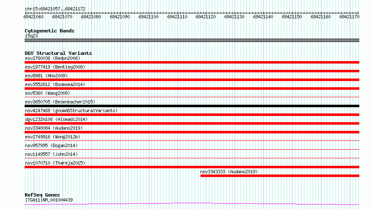Click ruler position label 68421070
371x209 pixels.
(62, 17)
